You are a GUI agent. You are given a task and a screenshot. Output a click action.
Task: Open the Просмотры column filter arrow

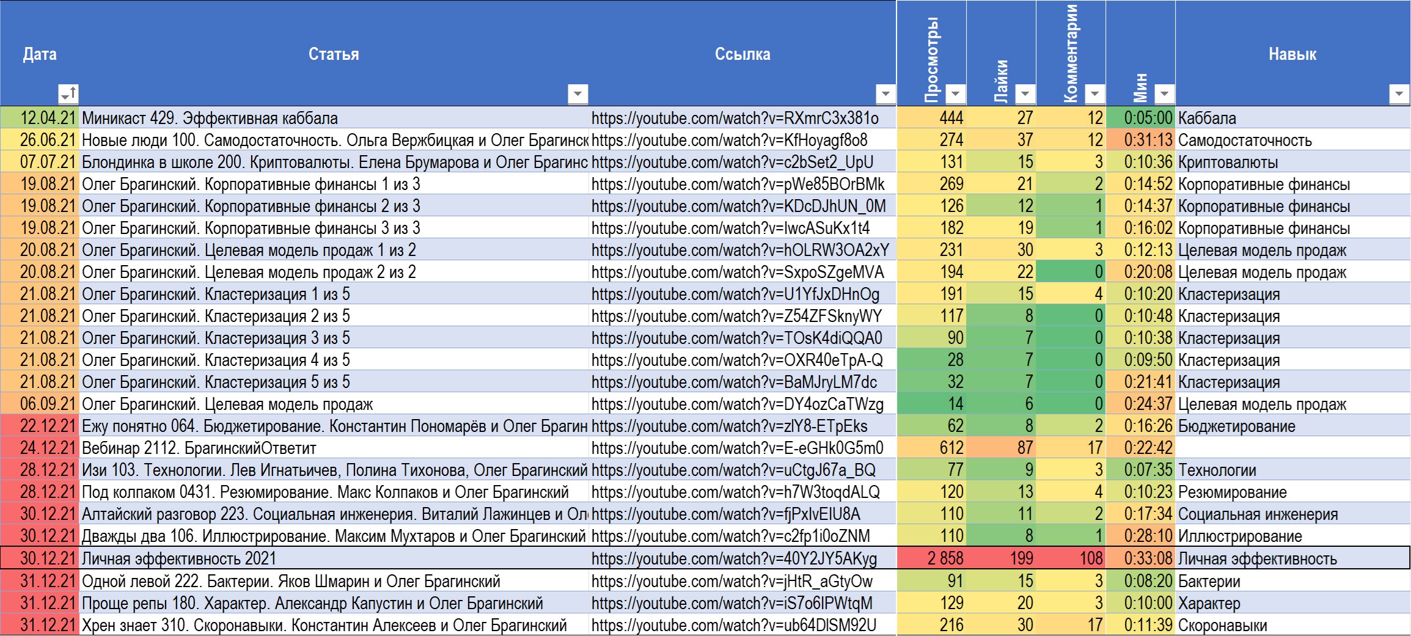pyautogui.click(x=955, y=94)
